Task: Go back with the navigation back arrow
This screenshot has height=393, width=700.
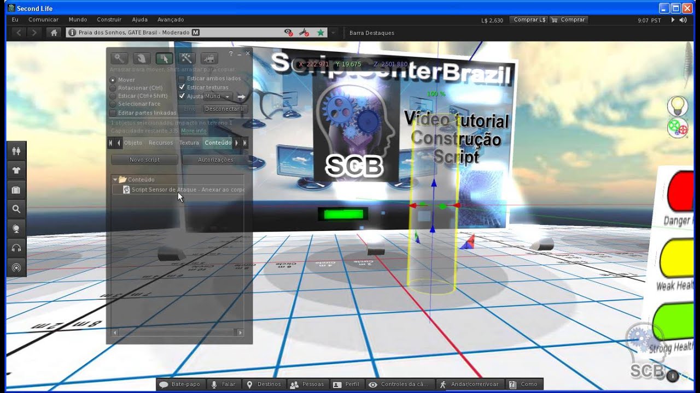Action: pos(19,33)
